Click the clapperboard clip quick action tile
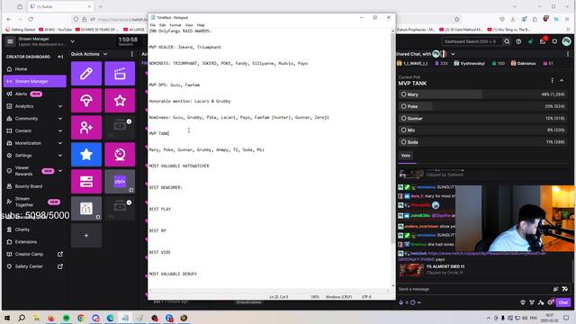This screenshot has width=576, height=324. [120, 74]
